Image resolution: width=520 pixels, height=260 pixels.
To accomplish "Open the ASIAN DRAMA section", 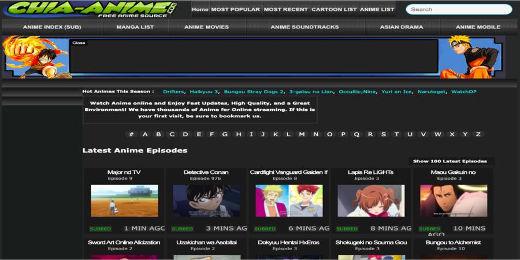I will pos(402,27).
